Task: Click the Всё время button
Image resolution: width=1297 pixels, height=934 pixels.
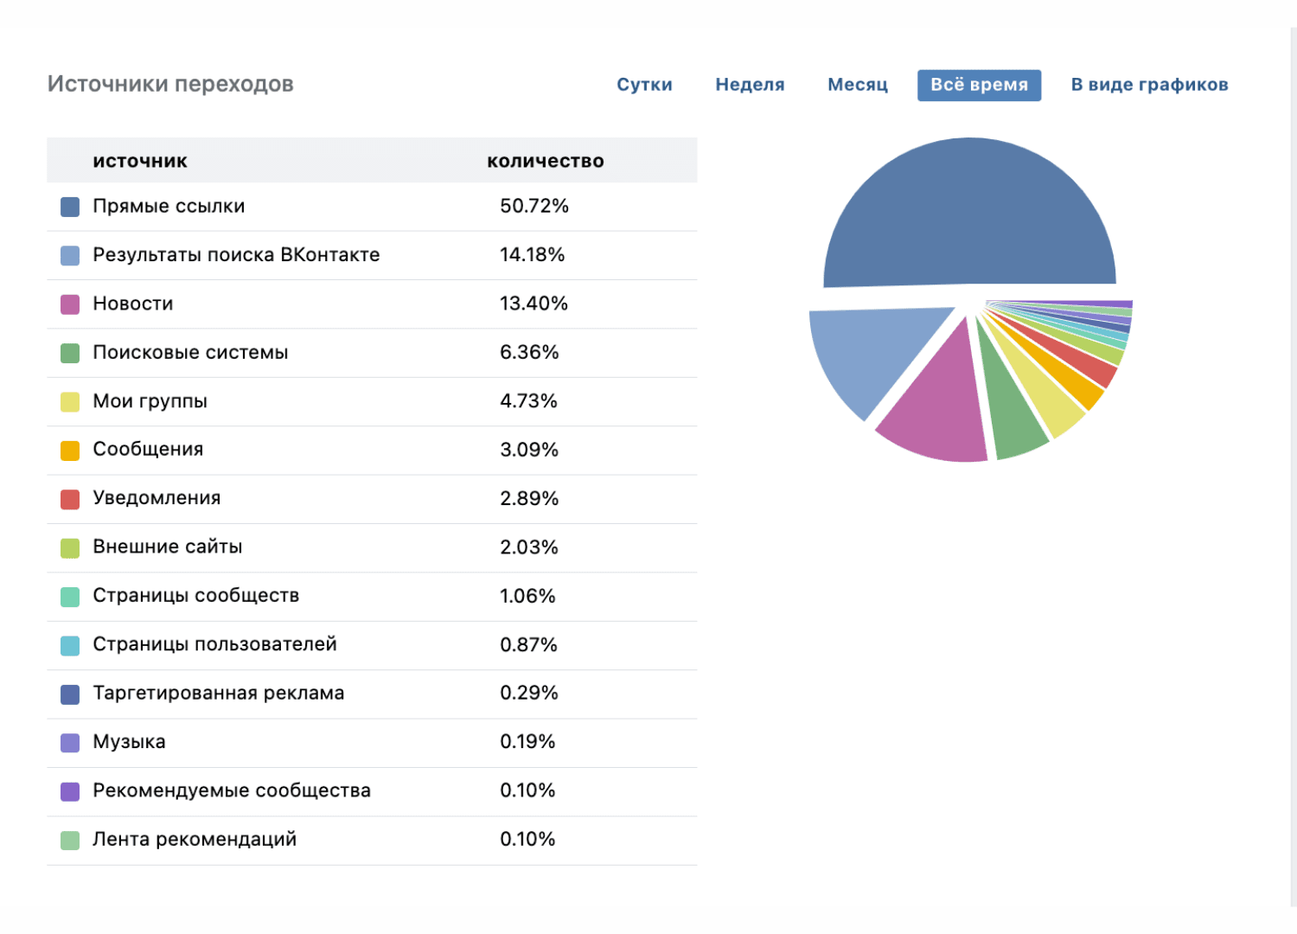Action: point(979,85)
